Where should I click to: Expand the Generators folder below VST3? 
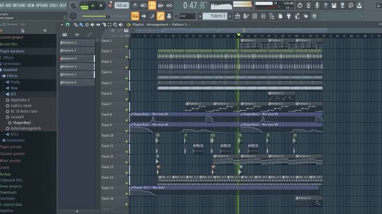(x=13, y=140)
